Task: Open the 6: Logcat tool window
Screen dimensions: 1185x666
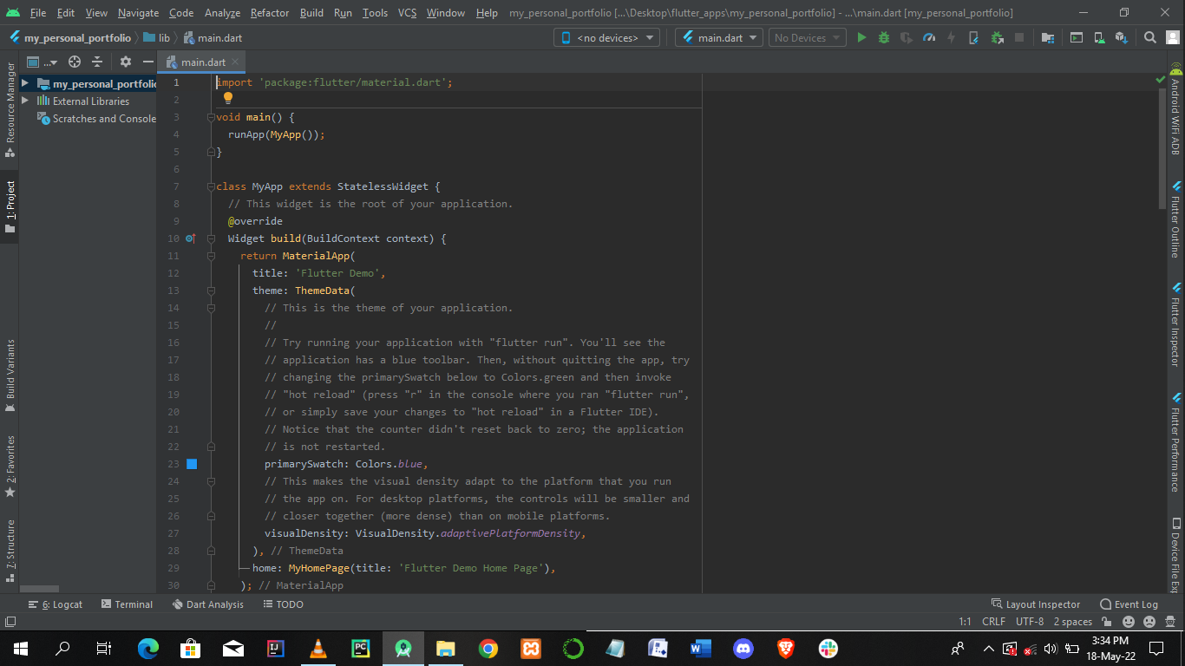Action: tap(56, 604)
